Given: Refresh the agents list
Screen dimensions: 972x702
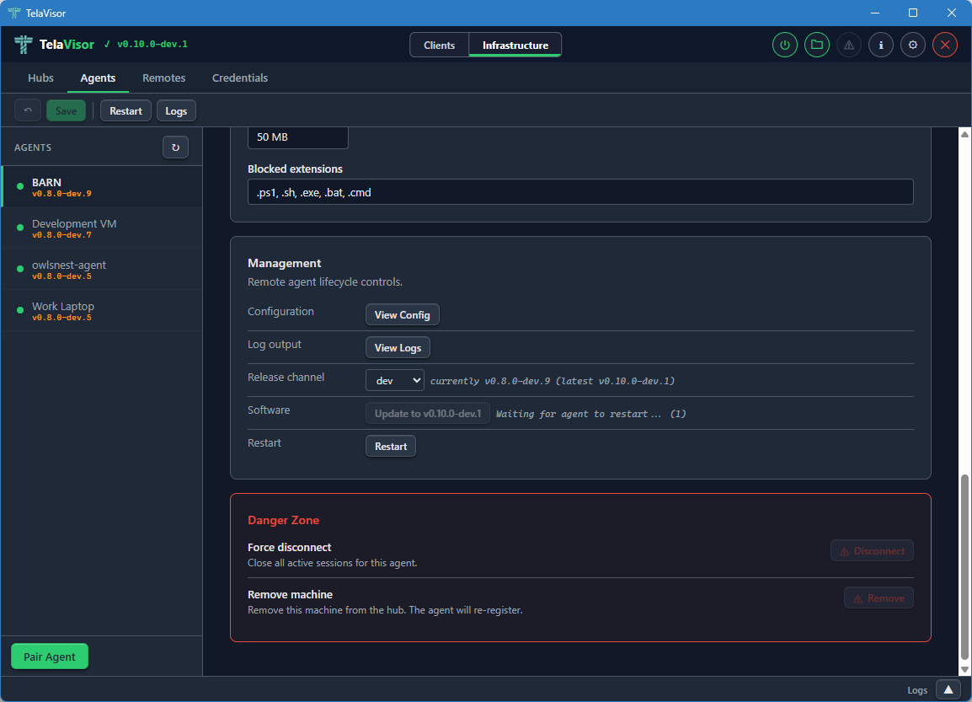Looking at the screenshot, I should 175,147.
